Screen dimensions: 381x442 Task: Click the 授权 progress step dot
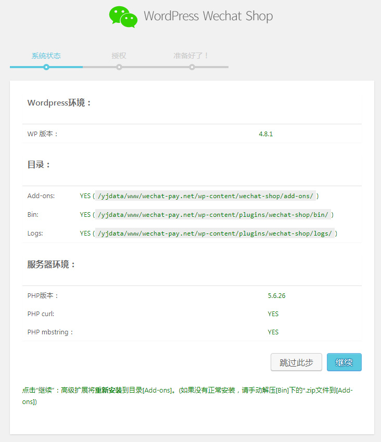pyautogui.click(x=119, y=67)
